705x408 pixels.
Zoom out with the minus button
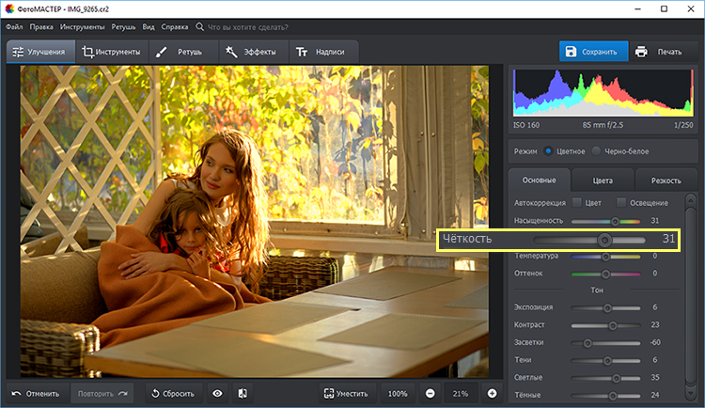point(430,393)
